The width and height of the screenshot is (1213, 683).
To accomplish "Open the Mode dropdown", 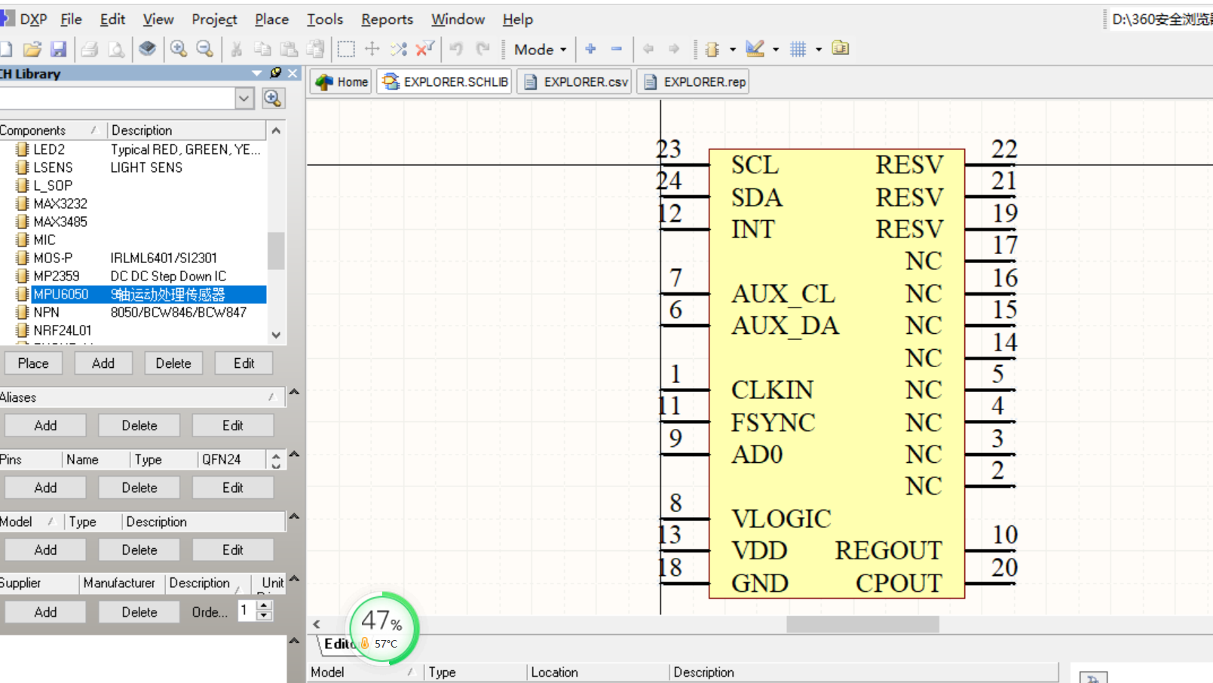I will [540, 49].
